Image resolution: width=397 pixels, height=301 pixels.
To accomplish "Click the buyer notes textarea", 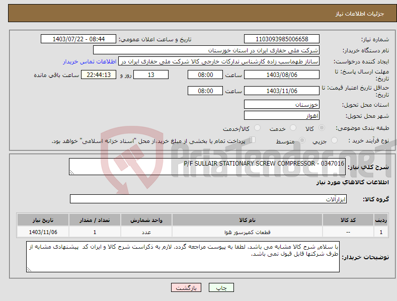I will 183,257.
